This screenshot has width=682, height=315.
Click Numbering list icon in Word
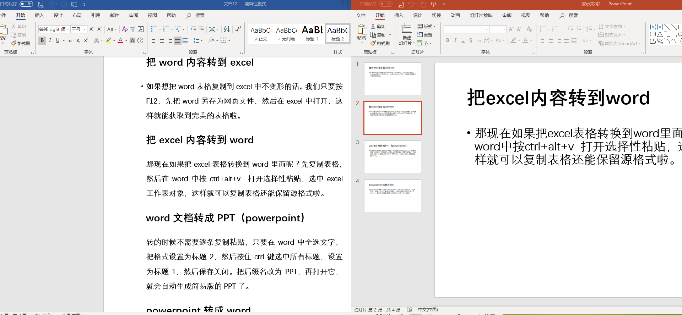point(166,29)
